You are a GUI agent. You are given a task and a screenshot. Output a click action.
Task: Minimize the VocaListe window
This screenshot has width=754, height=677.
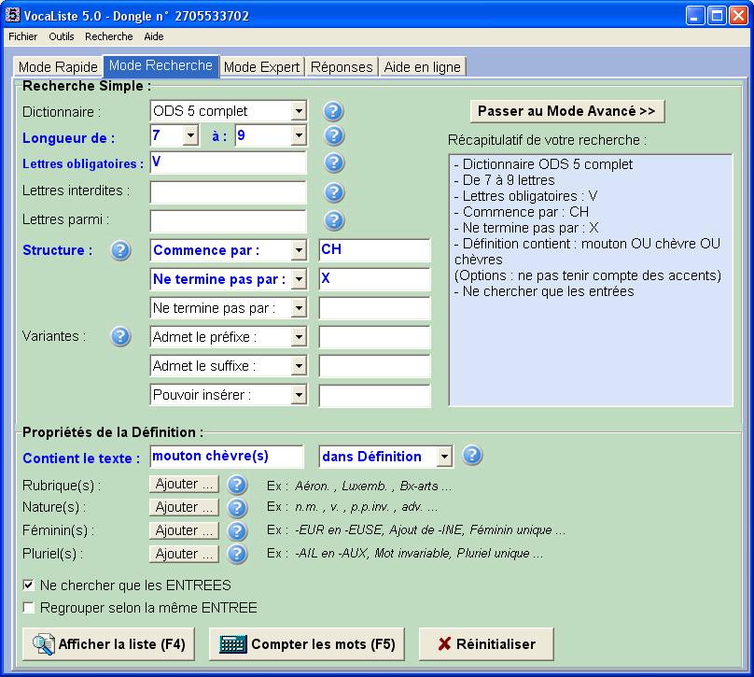(694, 15)
